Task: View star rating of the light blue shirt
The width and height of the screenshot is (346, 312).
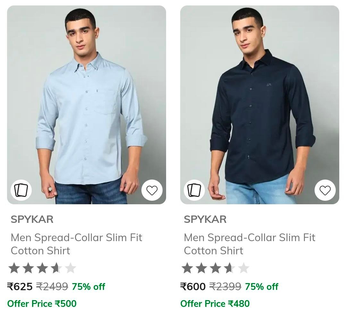Action: click(42, 268)
